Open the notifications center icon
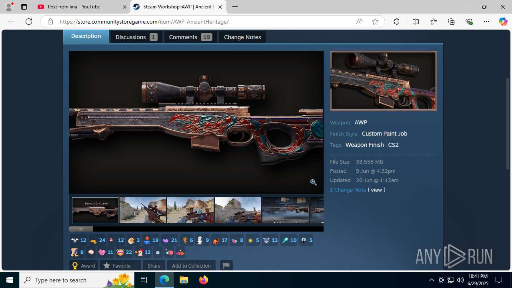Image resolution: width=512 pixels, height=288 pixels. [499, 280]
